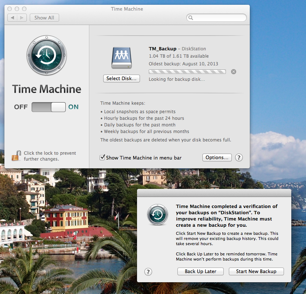Open the Select Disk… chooser

click(121, 78)
